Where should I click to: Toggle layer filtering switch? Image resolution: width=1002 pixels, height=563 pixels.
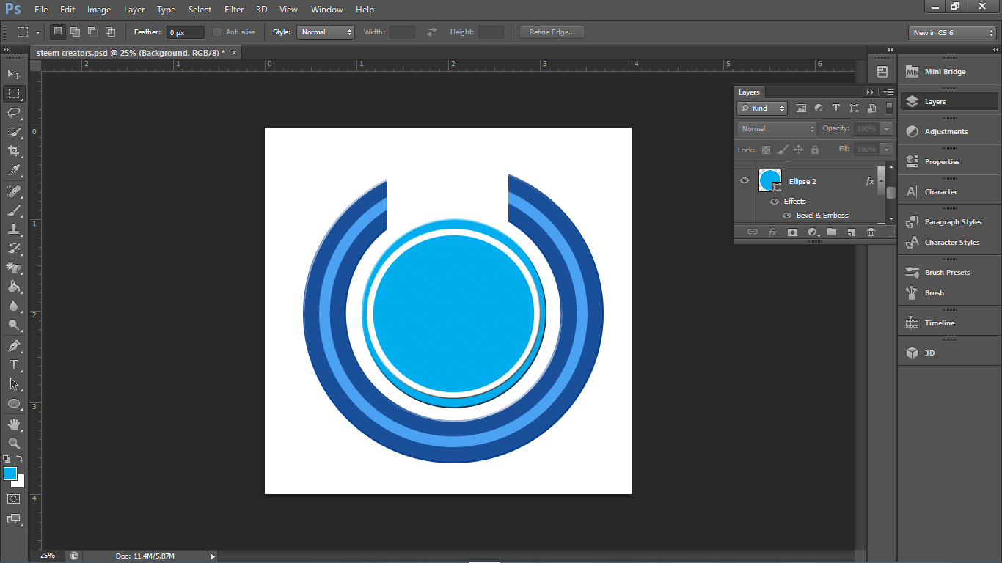point(889,108)
